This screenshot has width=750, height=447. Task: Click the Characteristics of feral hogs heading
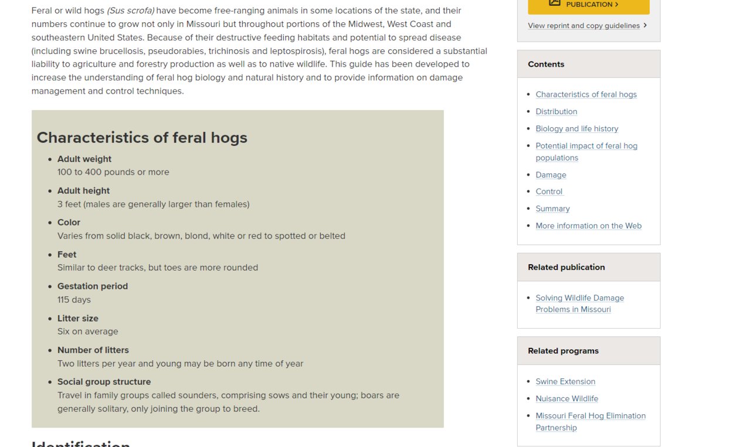[142, 138]
